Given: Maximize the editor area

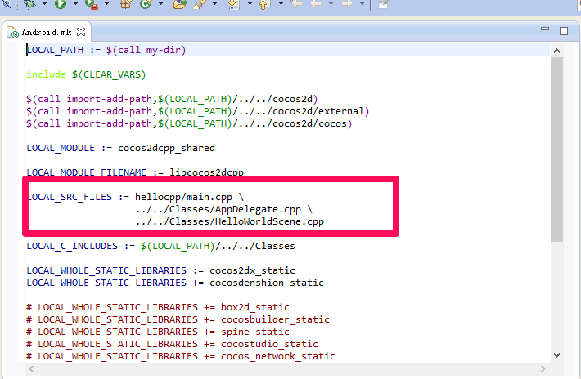Looking at the screenshot, I should click(x=564, y=31).
